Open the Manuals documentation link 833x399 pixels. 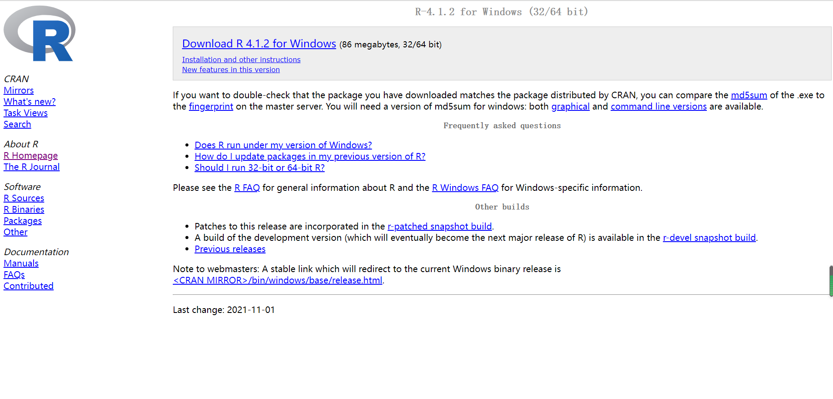(21, 263)
